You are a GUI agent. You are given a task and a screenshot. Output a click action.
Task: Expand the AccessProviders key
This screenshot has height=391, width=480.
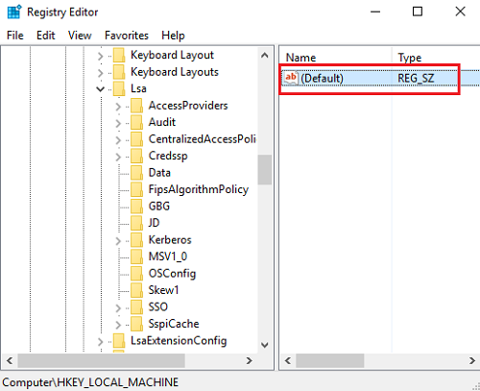pyautogui.click(x=118, y=107)
